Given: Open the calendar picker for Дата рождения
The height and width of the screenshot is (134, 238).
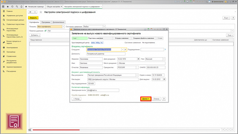Looking at the screenshot, I should tap(138, 59).
